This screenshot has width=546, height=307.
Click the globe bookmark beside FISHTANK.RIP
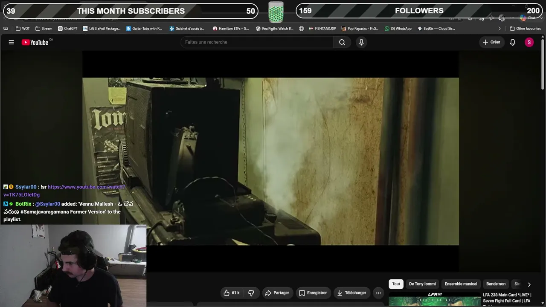(301, 29)
